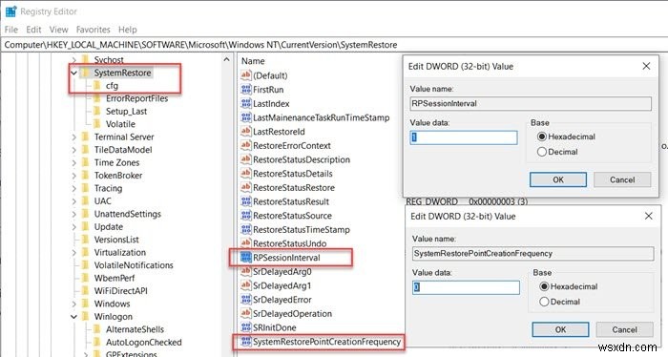Click the RestoreStatusDetails string icon

click(246, 174)
